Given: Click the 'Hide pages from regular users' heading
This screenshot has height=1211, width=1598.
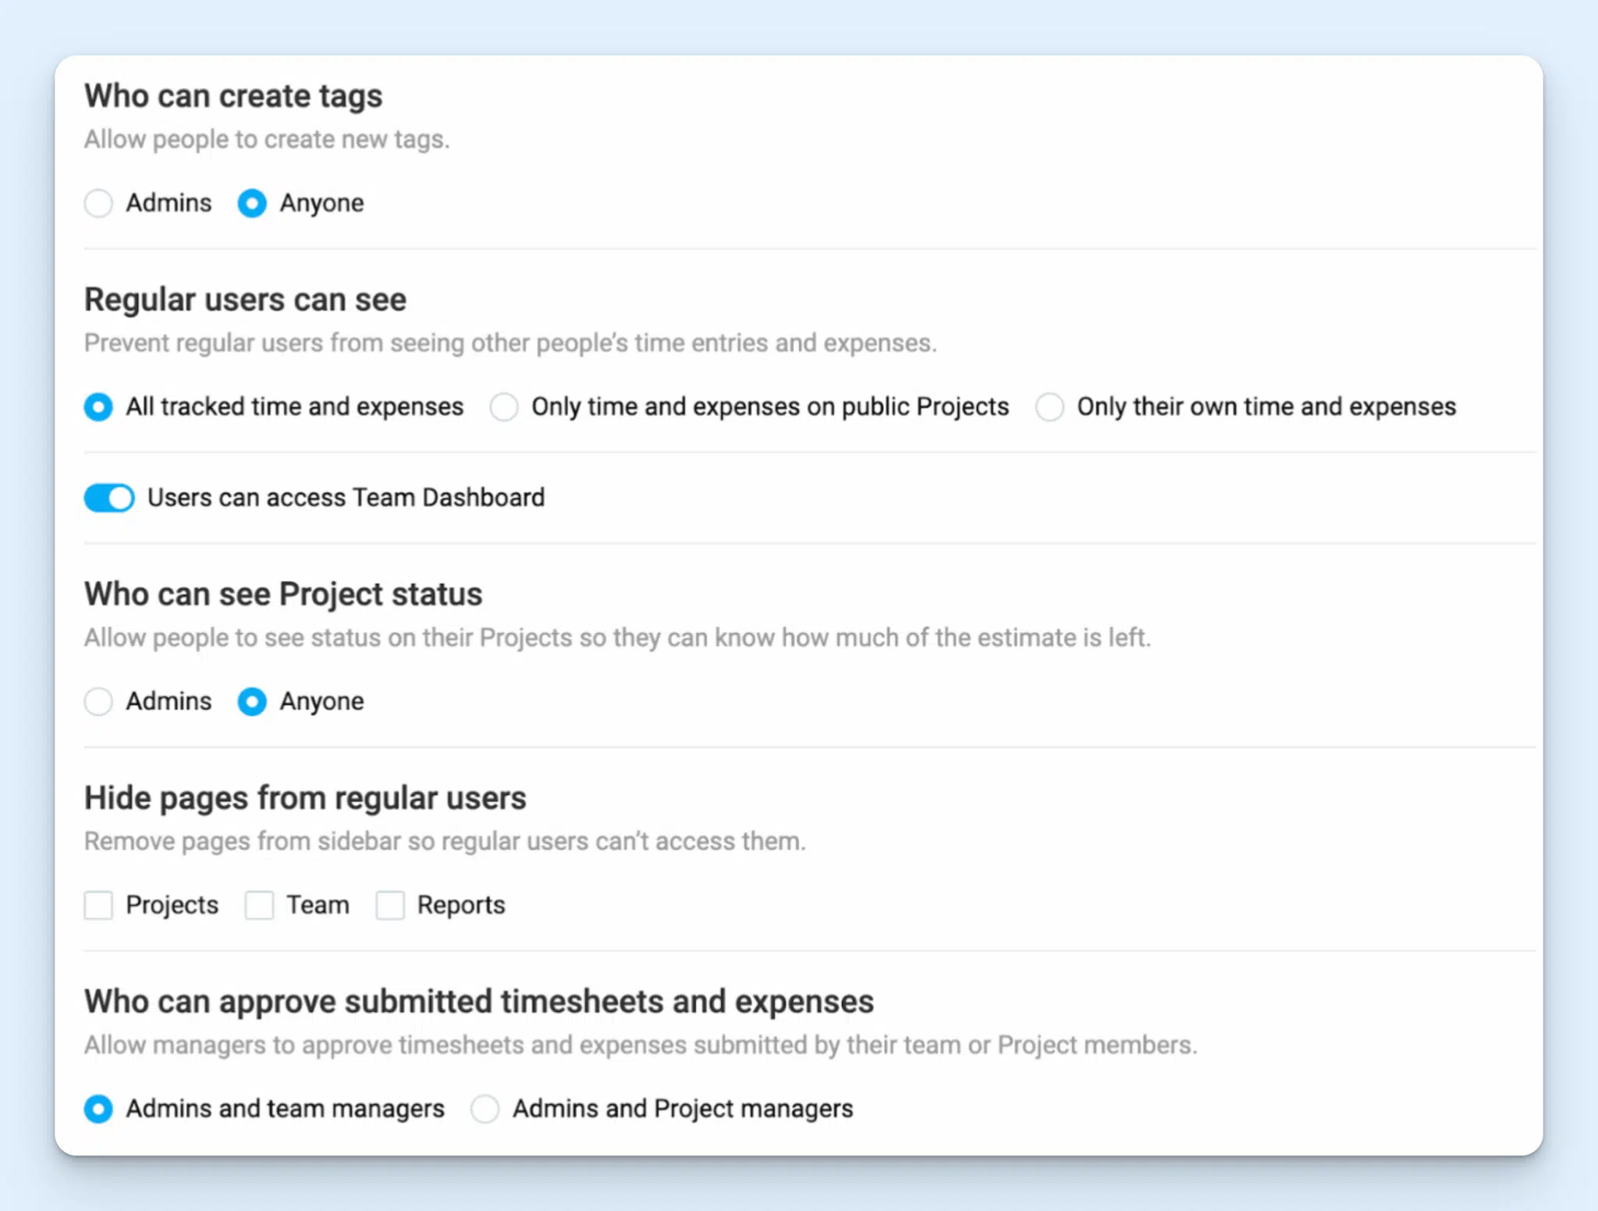Looking at the screenshot, I should [304, 797].
